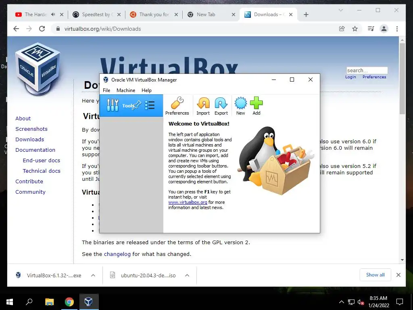Switch to the Speedtest tab
The width and height of the screenshot is (413, 310).
tap(97, 15)
